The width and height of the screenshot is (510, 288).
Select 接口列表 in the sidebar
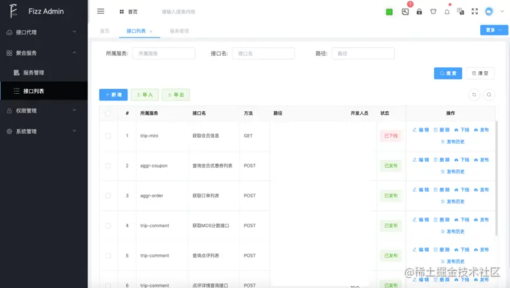pyautogui.click(x=43, y=91)
